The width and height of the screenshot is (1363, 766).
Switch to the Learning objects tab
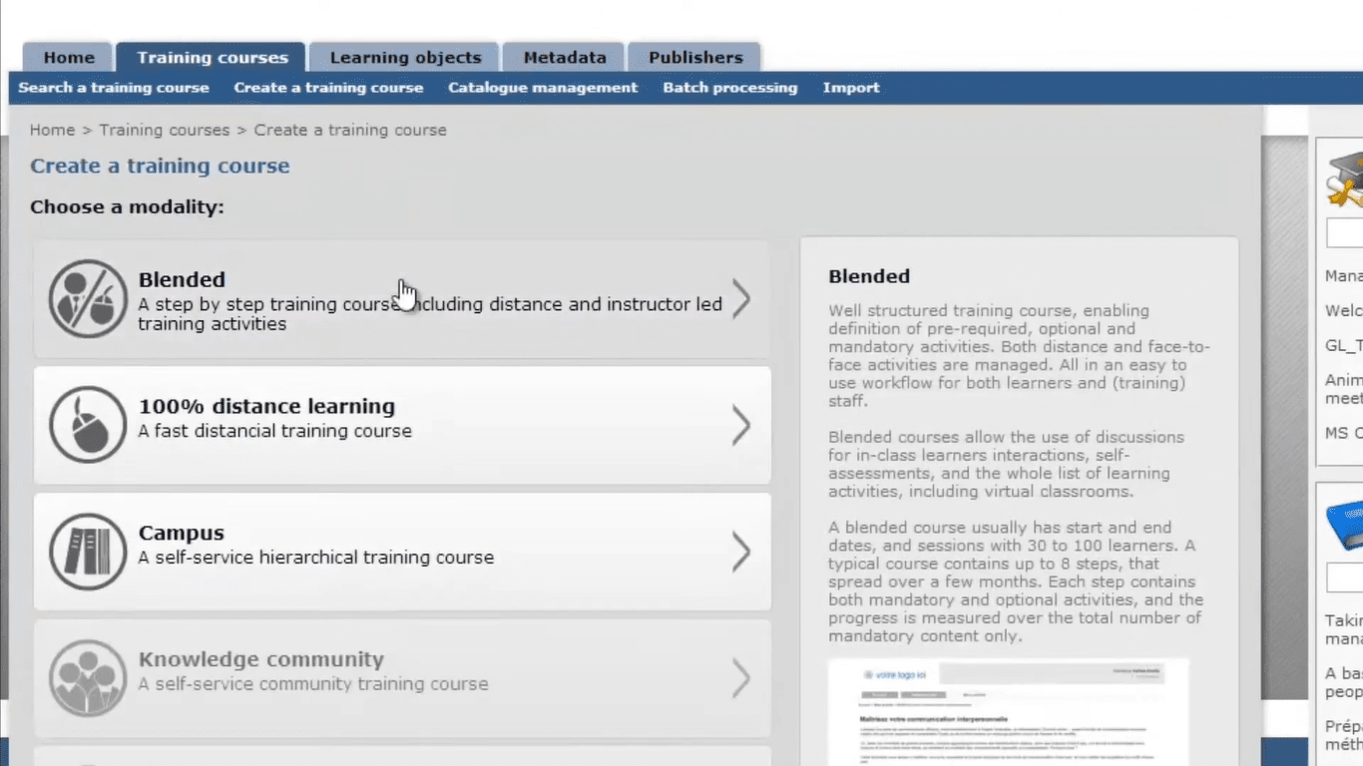click(x=403, y=57)
